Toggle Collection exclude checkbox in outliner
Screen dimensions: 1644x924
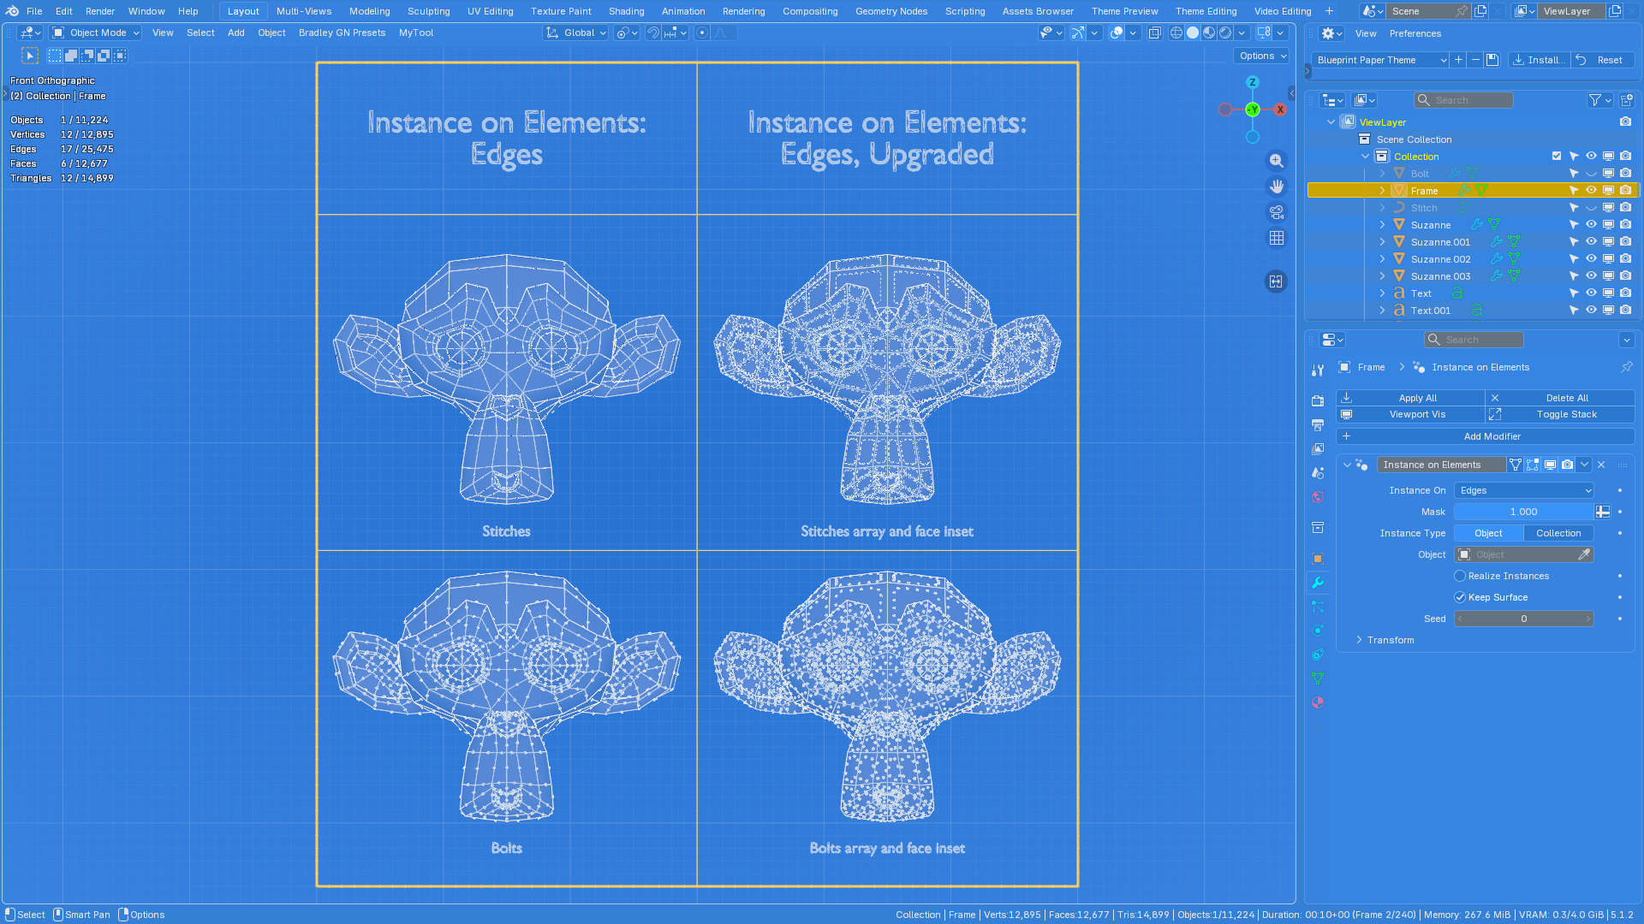[1557, 157]
